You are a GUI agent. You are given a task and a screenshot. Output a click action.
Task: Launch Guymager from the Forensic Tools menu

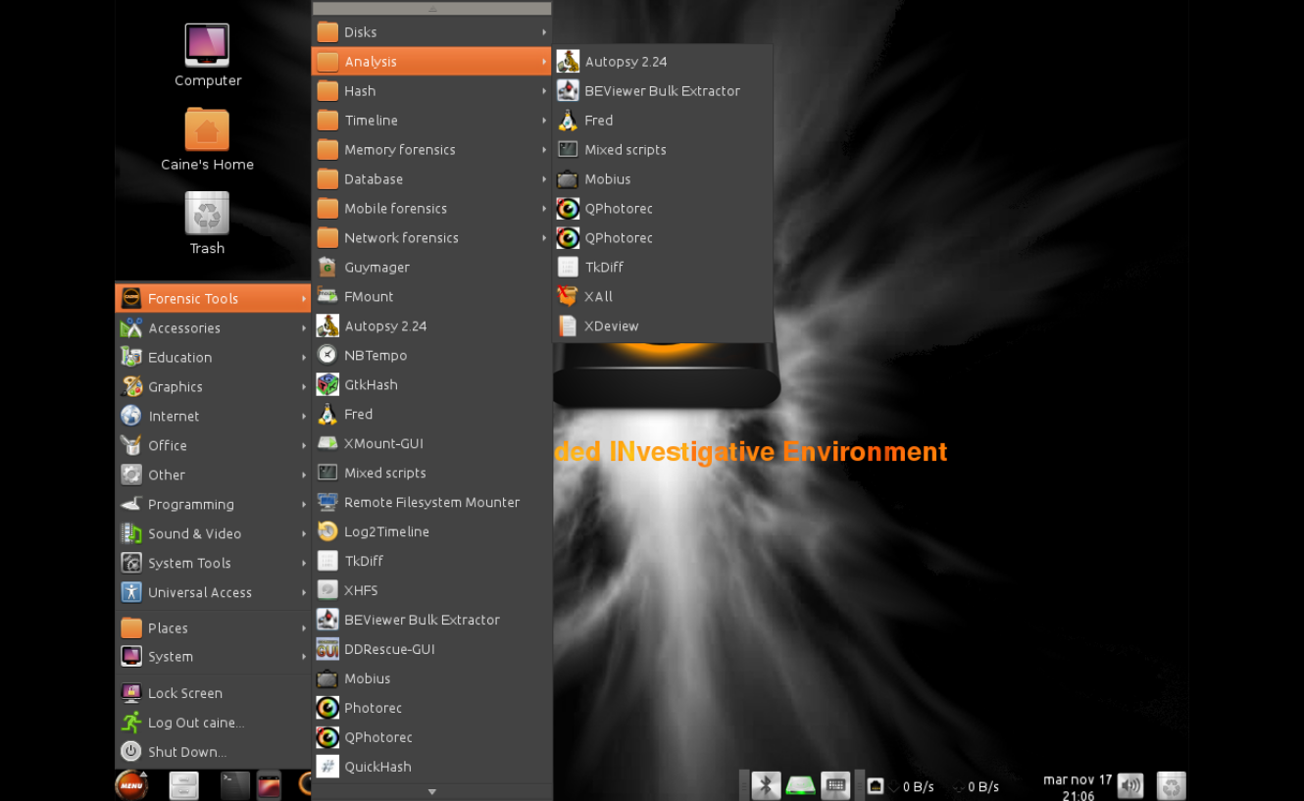[431, 267]
